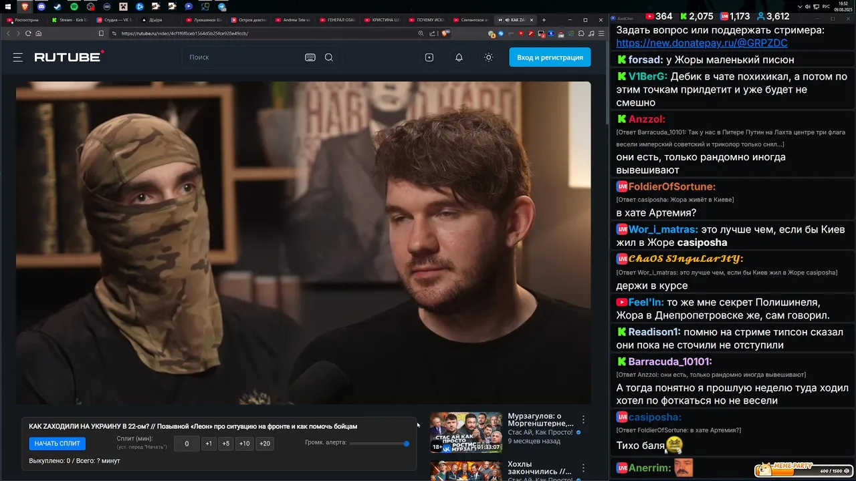Click the browser back arrow
This screenshot has height=481, width=856.
click(9, 33)
